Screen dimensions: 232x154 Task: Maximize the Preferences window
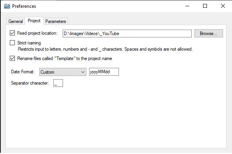coord(205,6)
